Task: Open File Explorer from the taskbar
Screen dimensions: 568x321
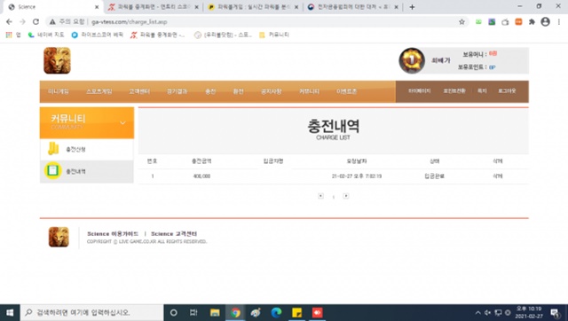Action: click(215, 312)
